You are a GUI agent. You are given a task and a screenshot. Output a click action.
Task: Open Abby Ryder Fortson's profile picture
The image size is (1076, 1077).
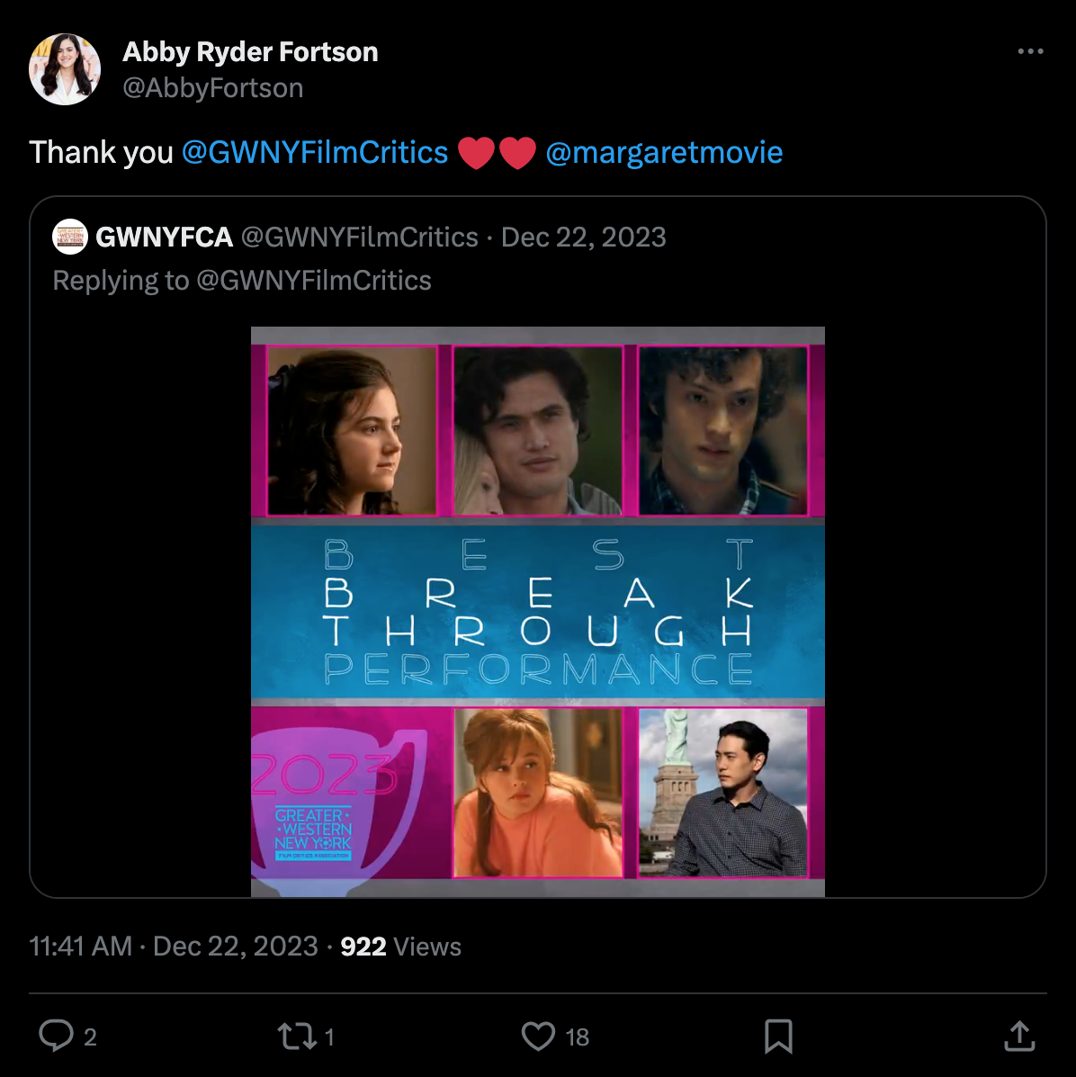tap(65, 69)
